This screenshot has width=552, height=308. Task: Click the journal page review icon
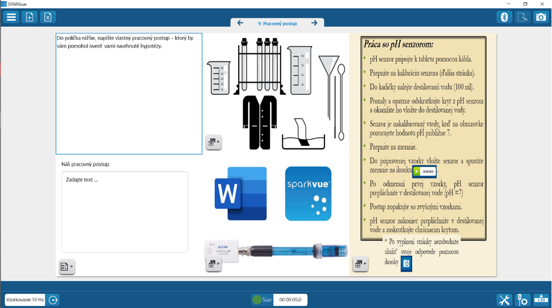point(522,17)
